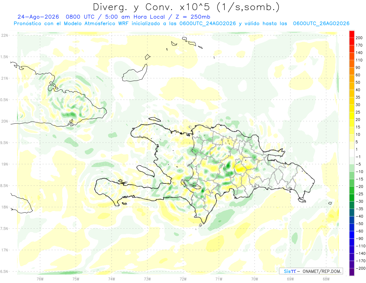Click the red swatch atop the color scale
The width and height of the screenshot is (366, 283).
pyautogui.click(x=352, y=34)
